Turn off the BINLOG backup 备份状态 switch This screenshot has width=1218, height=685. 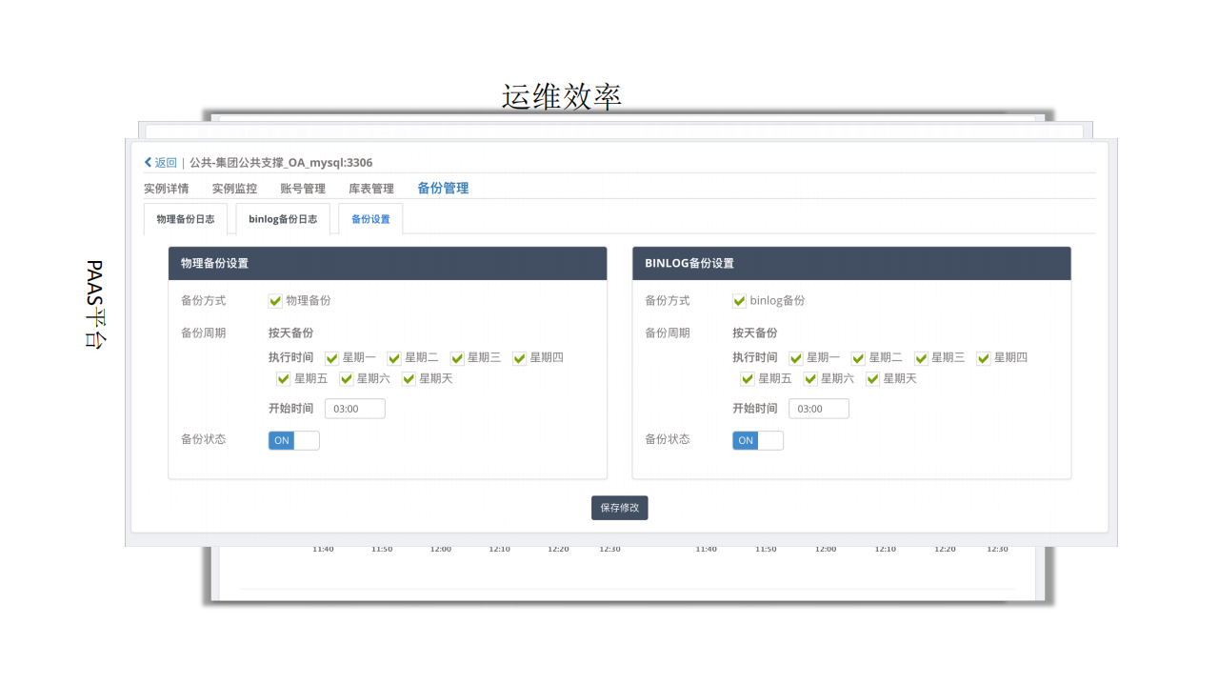pyautogui.click(x=758, y=440)
